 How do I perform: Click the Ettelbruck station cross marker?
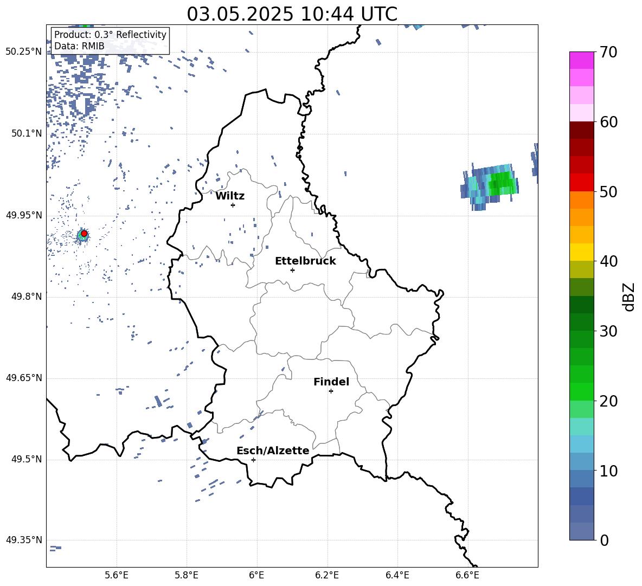pos(292,270)
